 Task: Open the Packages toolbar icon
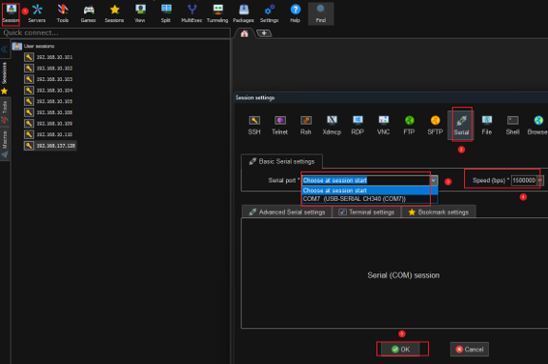[244, 14]
